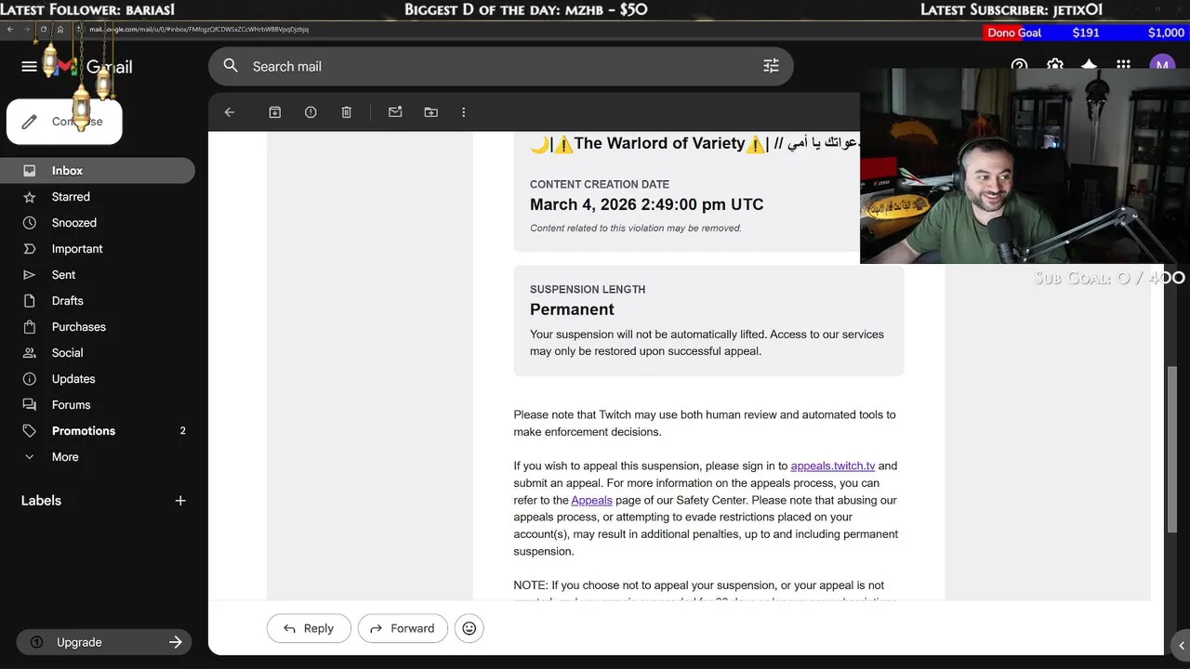Mark this email as unread

[395, 112]
